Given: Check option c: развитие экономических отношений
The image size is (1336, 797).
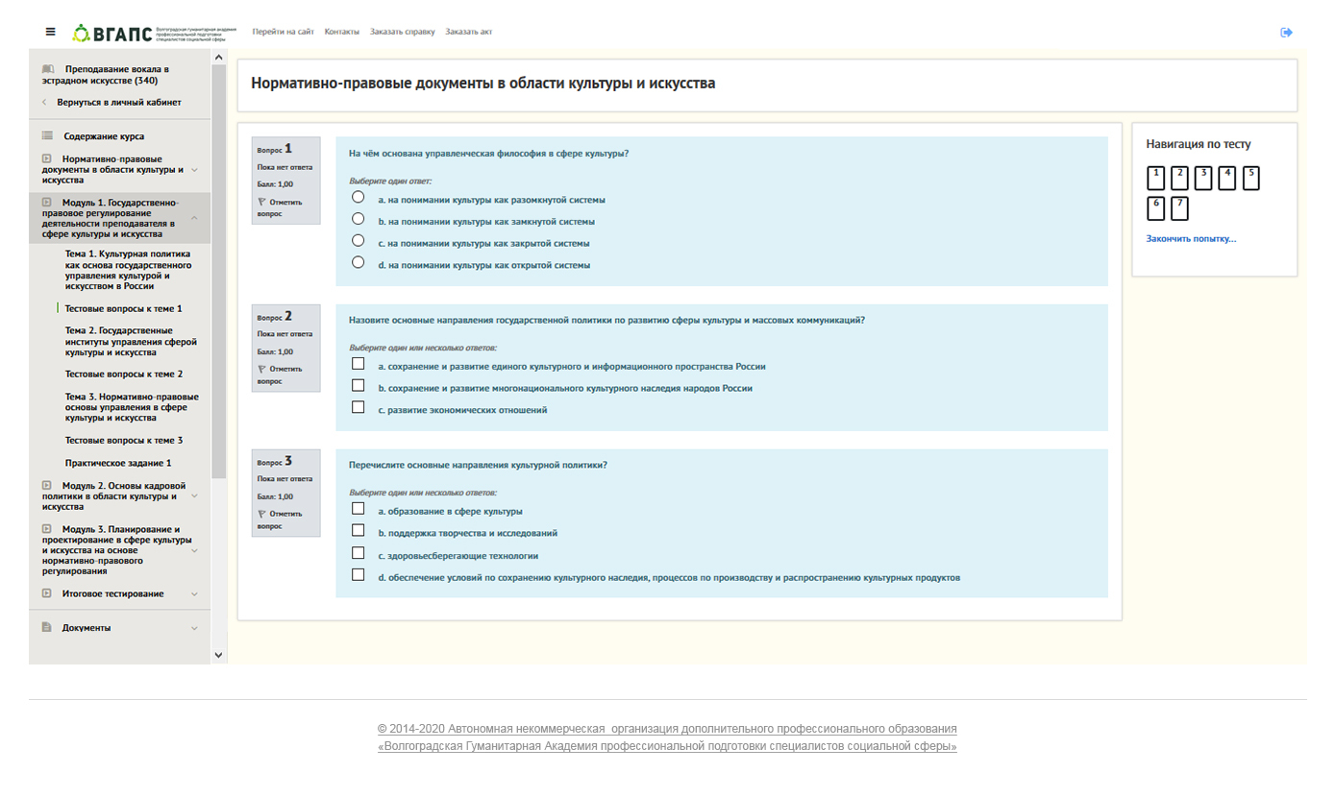Looking at the screenshot, I should (x=359, y=407).
